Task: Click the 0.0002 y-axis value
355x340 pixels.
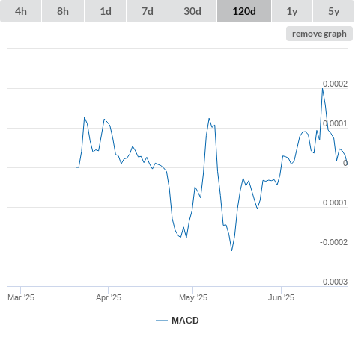Action: pos(335,84)
